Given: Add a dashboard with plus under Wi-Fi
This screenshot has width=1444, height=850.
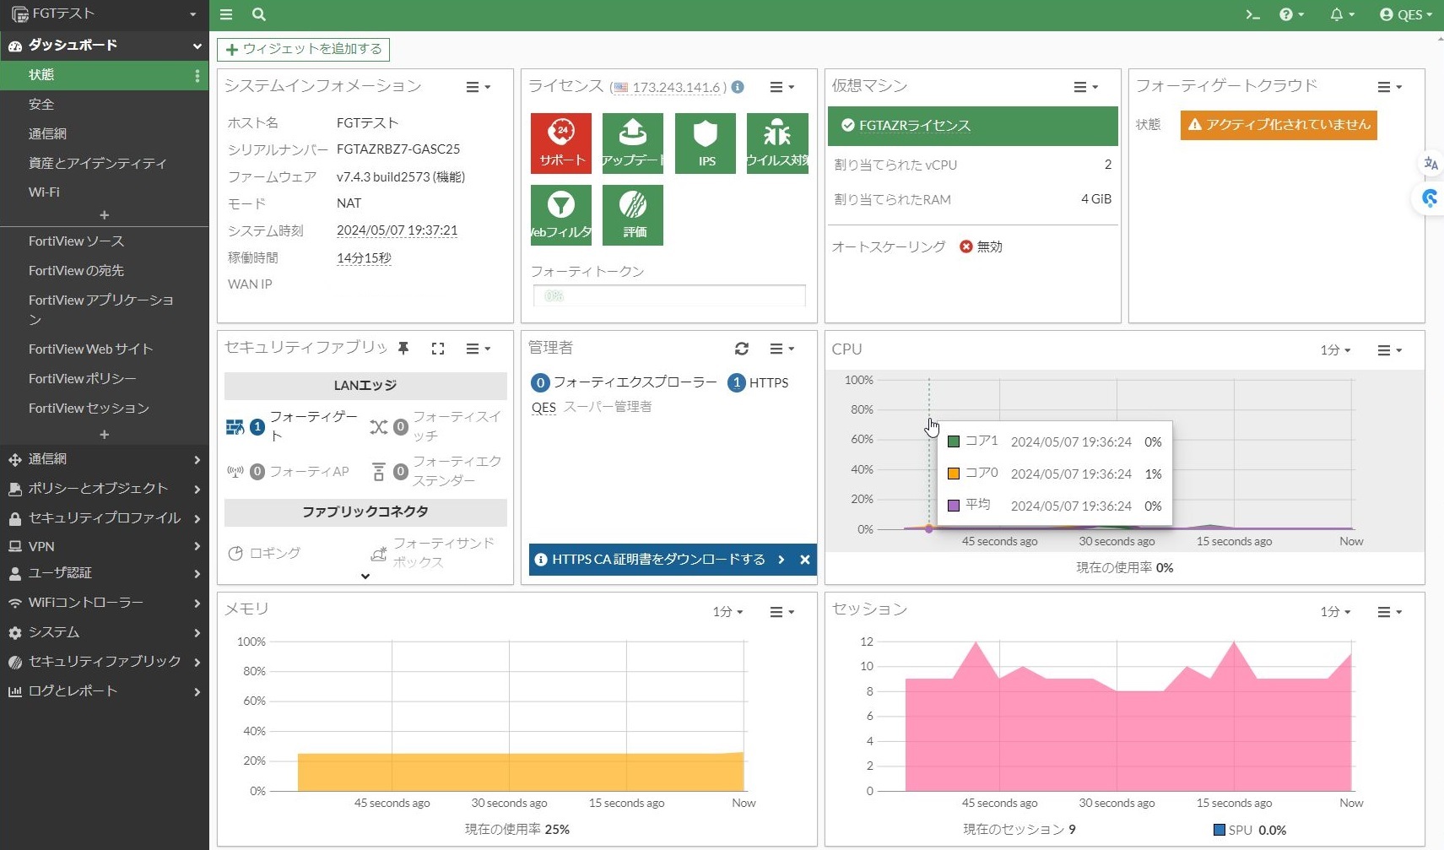Looking at the screenshot, I should [x=105, y=215].
